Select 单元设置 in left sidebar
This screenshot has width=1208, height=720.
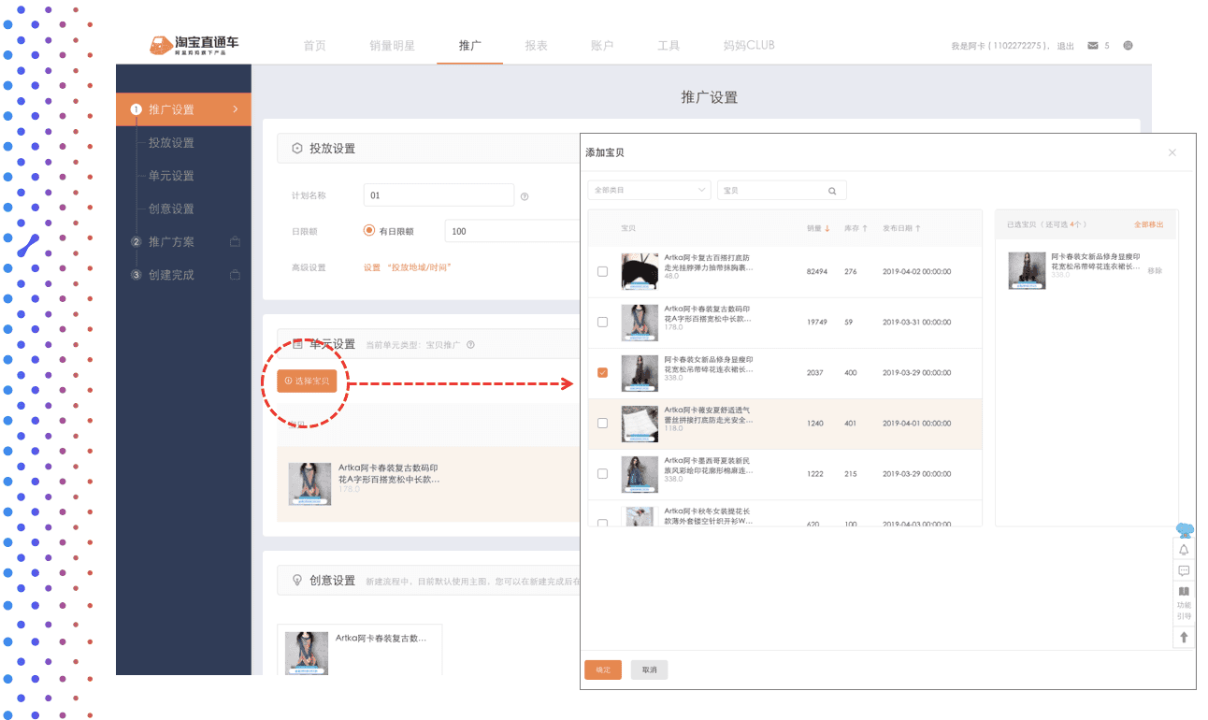(x=171, y=176)
